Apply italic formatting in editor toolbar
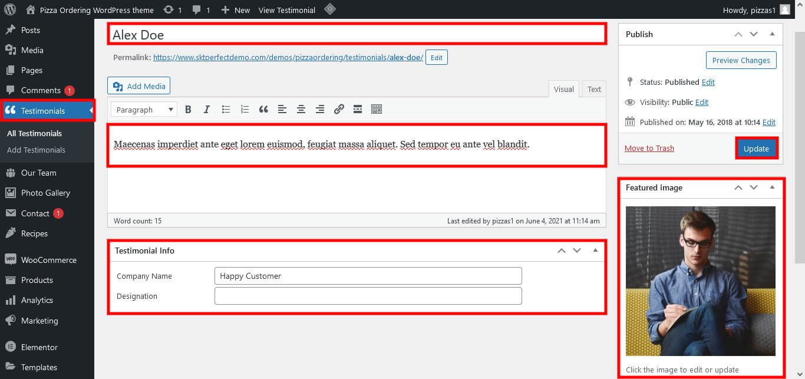Screen dimensions: 805x379 point(206,109)
